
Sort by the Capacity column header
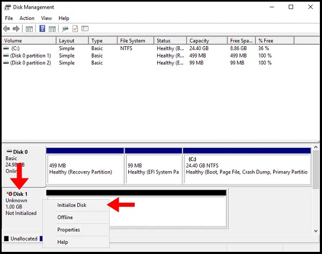(x=207, y=40)
